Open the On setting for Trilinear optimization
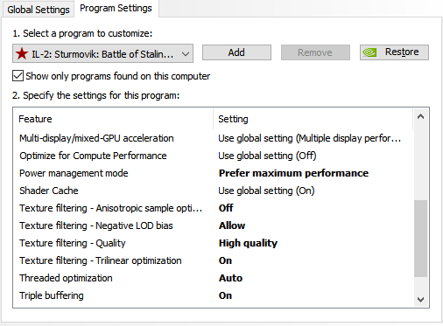The width and height of the screenshot is (443, 326). coord(225,260)
